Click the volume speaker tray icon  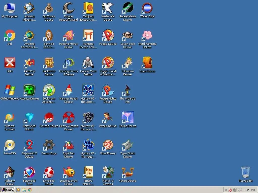coord(240,190)
